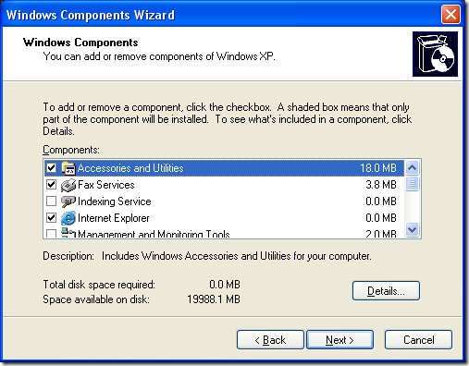Click the Accessories and Utilities folder icon
Viewport: 469px width, 366px height.
coord(68,168)
